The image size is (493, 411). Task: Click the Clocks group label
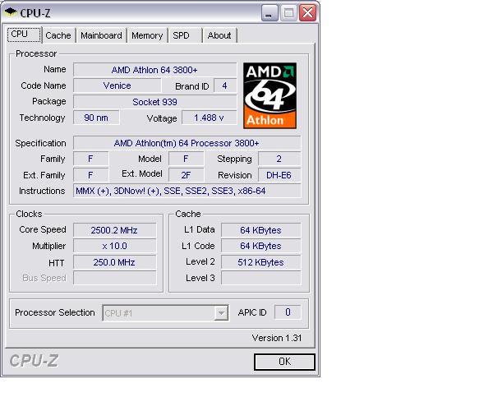click(x=29, y=214)
